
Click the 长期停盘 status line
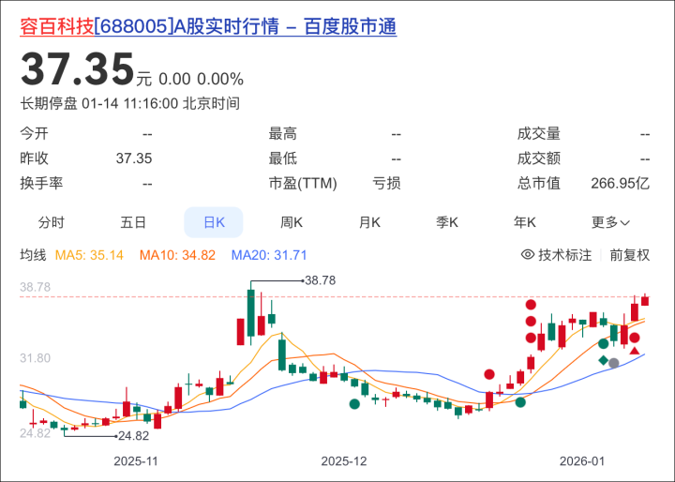[129, 103]
